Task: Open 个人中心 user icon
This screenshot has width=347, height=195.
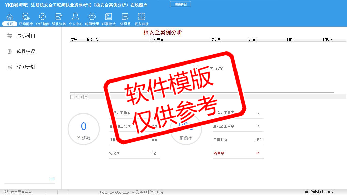Action: click(x=75, y=17)
